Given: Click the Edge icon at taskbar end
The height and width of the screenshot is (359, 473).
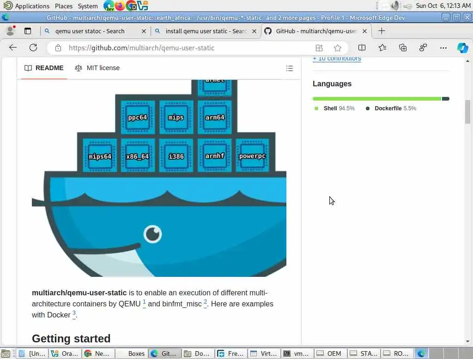Looking at the screenshot, I should [421, 353].
